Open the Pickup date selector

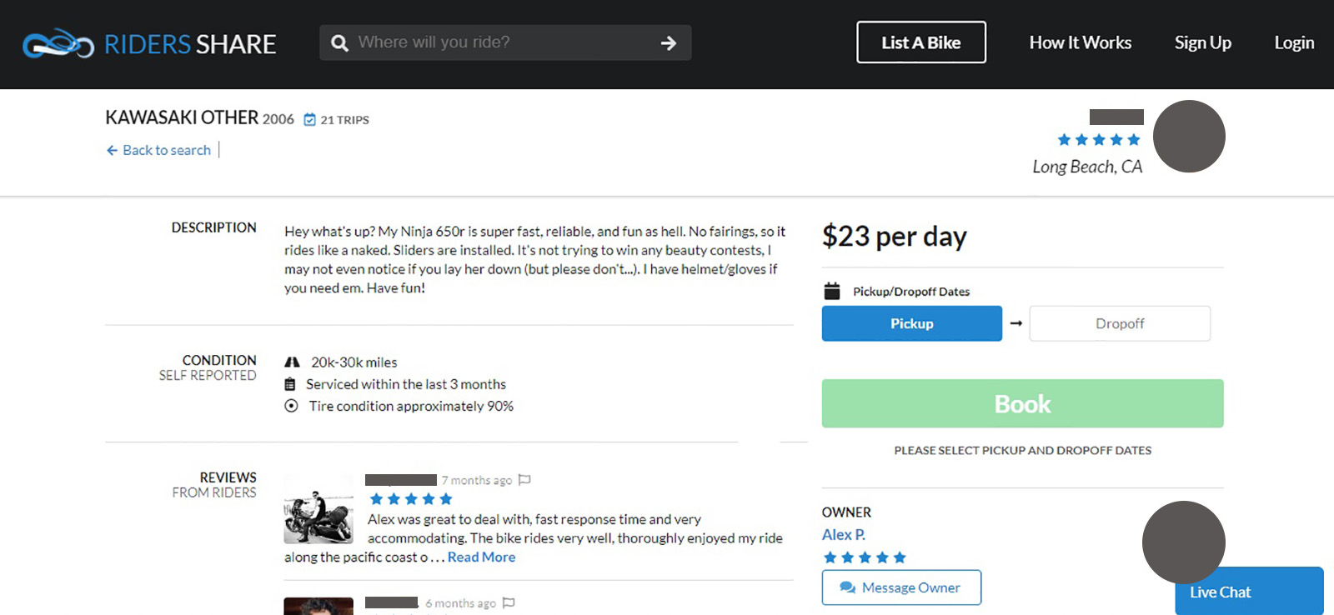click(911, 323)
